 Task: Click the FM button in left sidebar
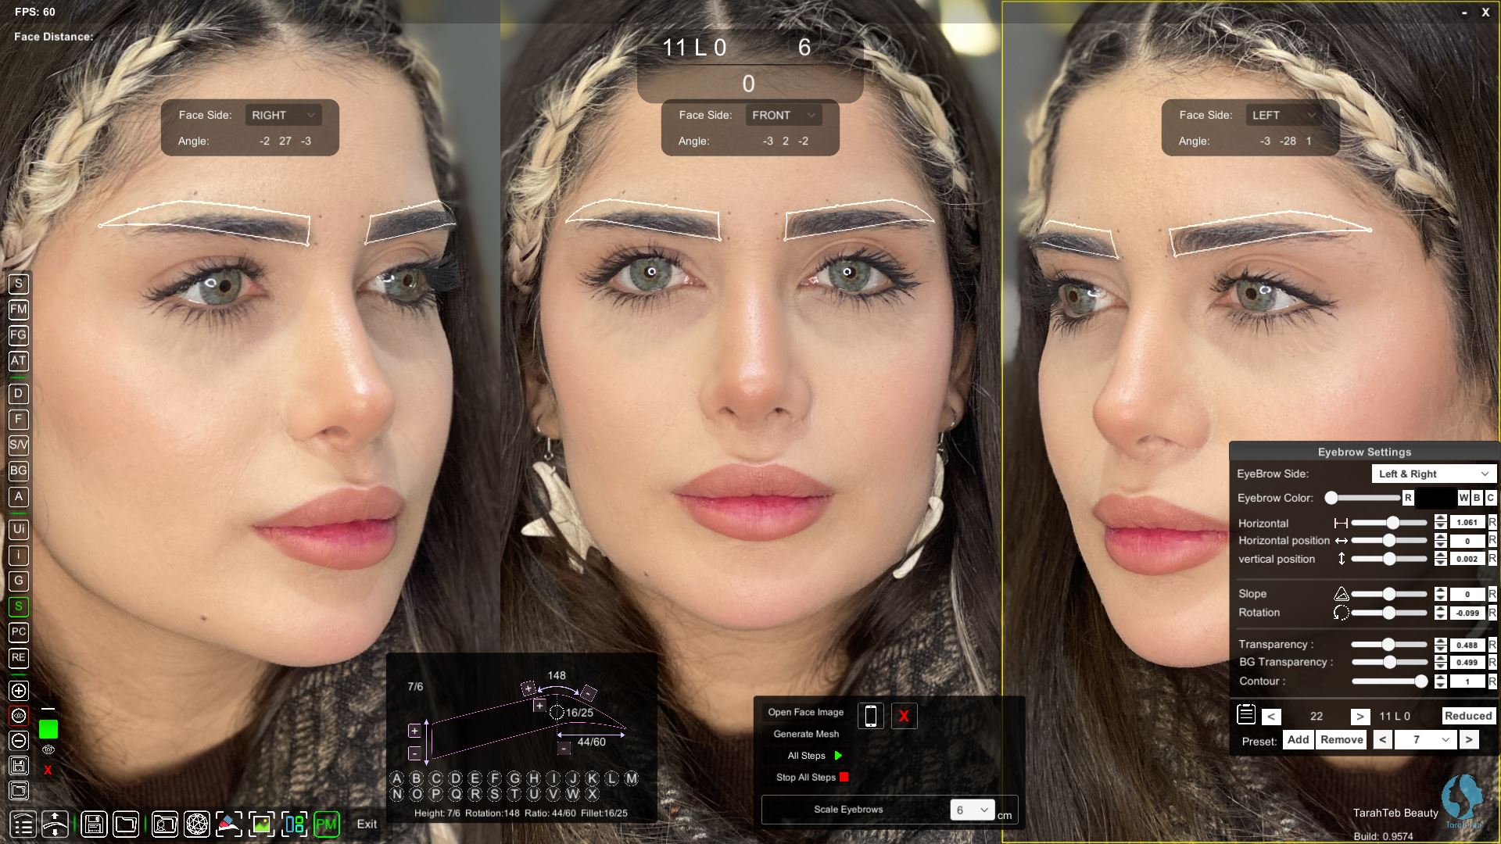[x=19, y=309]
